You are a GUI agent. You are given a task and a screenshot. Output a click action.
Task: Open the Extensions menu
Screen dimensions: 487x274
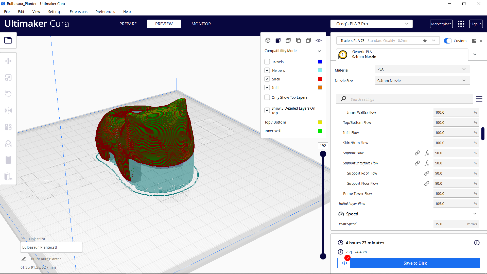[x=78, y=12]
